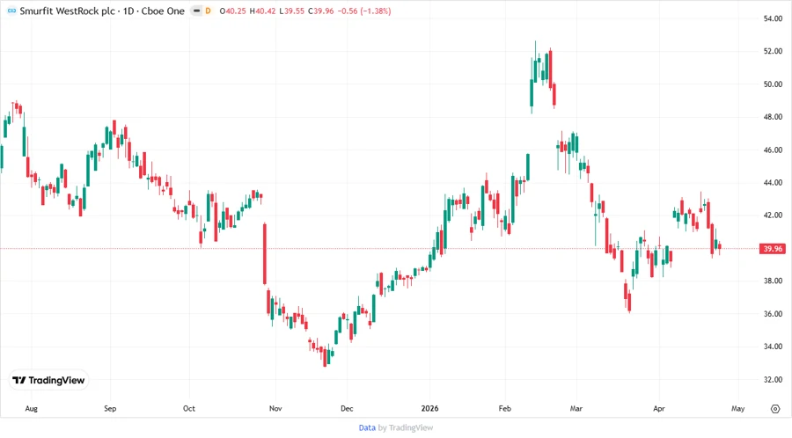The height and width of the screenshot is (438, 792).
Task: Click the Aug label on time axis
Action: 32,409
